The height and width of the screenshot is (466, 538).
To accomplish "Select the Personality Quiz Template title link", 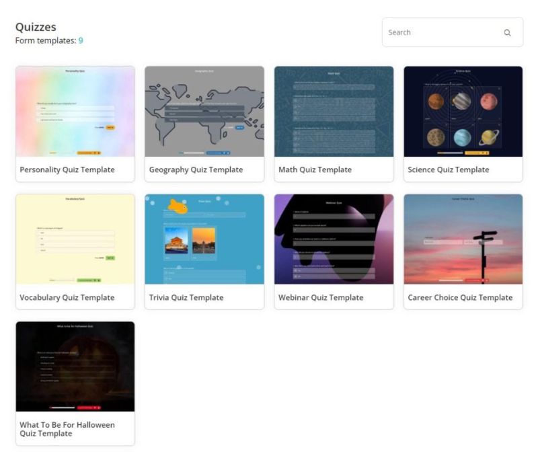I will point(69,169).
